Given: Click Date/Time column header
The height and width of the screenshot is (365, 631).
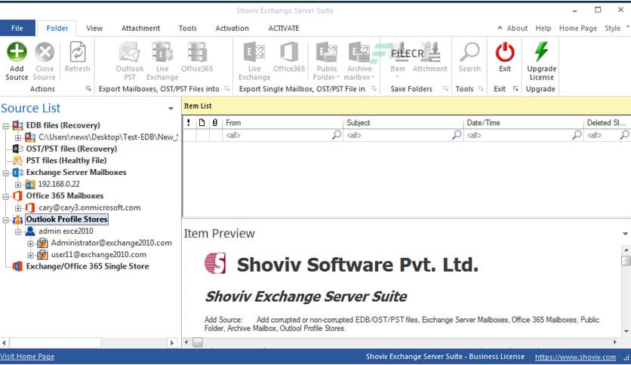Looking at the screenshot, I should tap(523, 123).
